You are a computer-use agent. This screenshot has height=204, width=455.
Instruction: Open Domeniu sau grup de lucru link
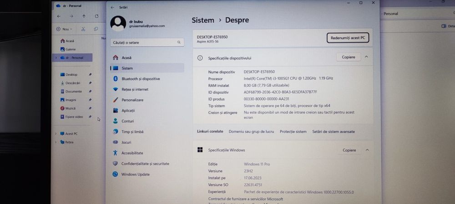coord(251,131)
